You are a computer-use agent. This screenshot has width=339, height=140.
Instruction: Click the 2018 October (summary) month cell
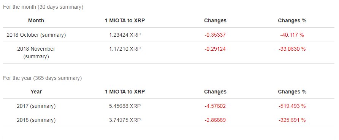pos(36,35)
